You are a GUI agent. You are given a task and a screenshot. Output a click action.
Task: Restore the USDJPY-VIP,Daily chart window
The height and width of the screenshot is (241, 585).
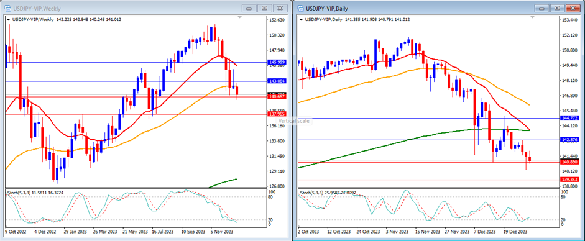pyautogui.click(x=556, y=8)
